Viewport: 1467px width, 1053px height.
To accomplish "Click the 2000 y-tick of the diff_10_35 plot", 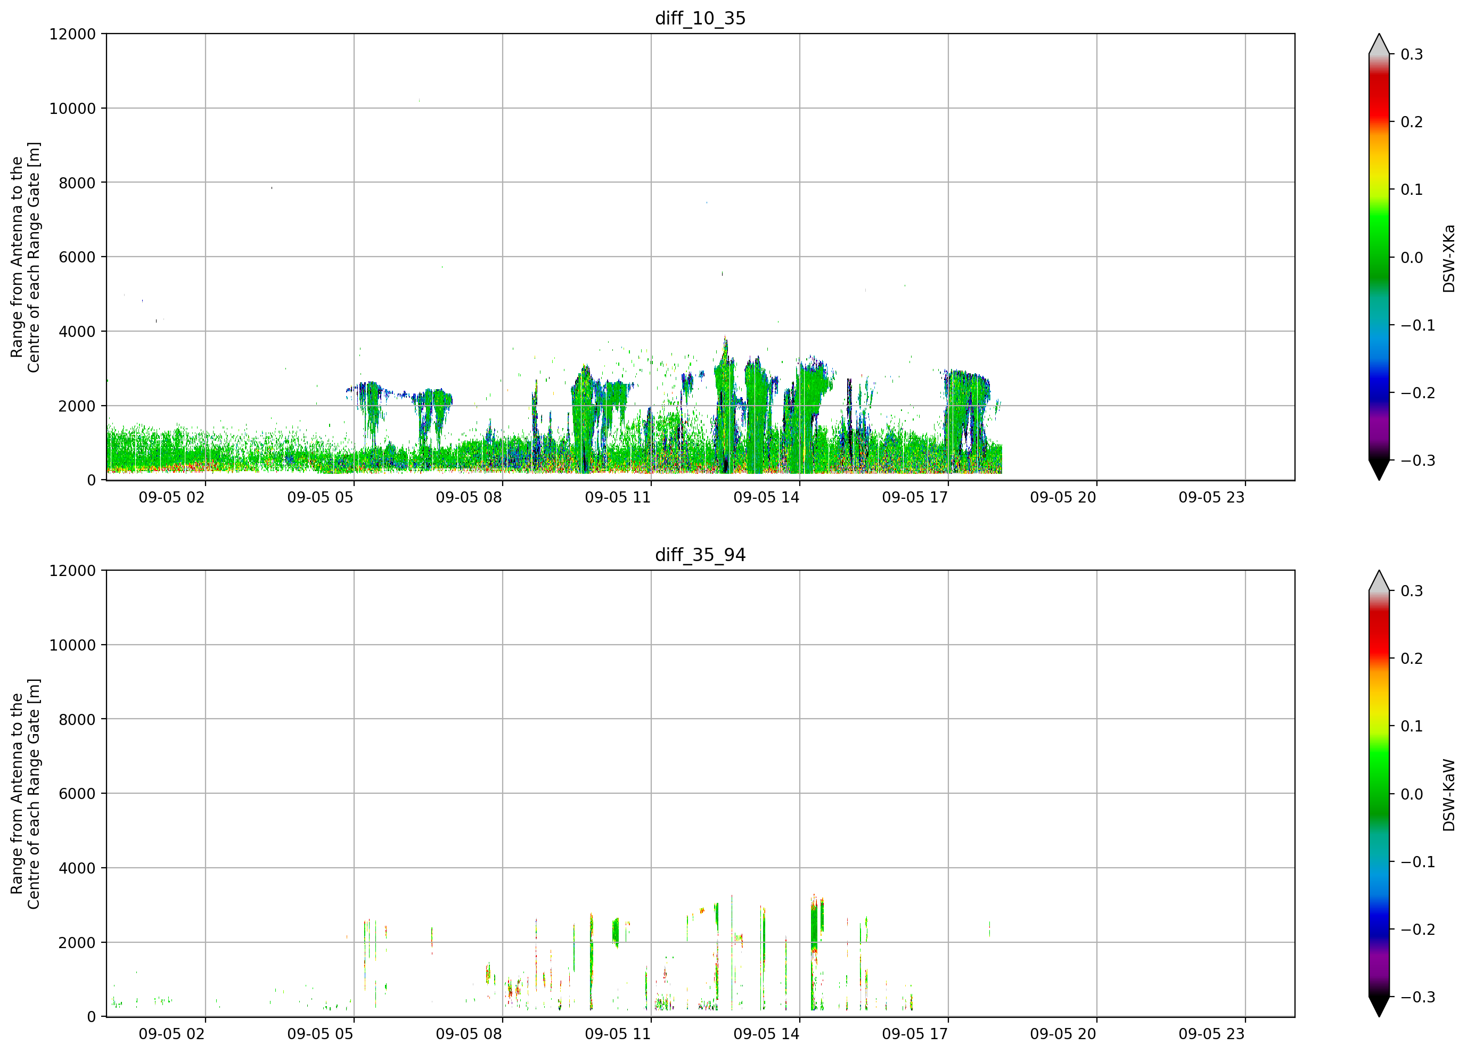I will [77, 406].
